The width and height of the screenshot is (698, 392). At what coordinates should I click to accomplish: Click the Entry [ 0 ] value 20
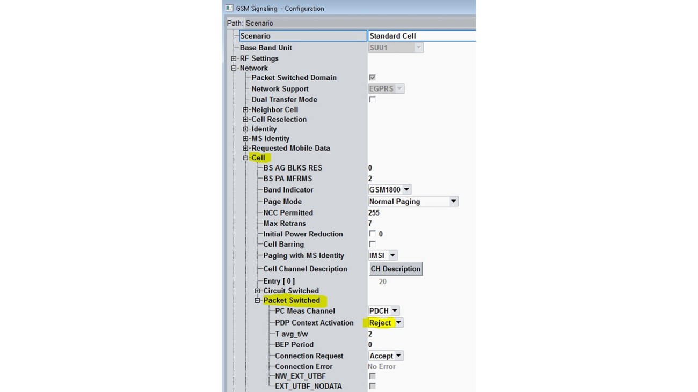click(382, 282)
